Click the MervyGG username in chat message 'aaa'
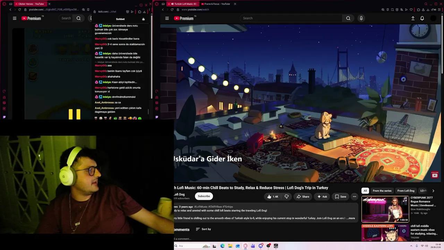Screen dimensions: 444x250 (101, 66)
